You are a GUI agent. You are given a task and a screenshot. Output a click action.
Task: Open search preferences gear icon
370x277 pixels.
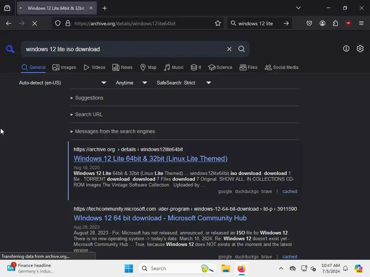coord(360,49)
